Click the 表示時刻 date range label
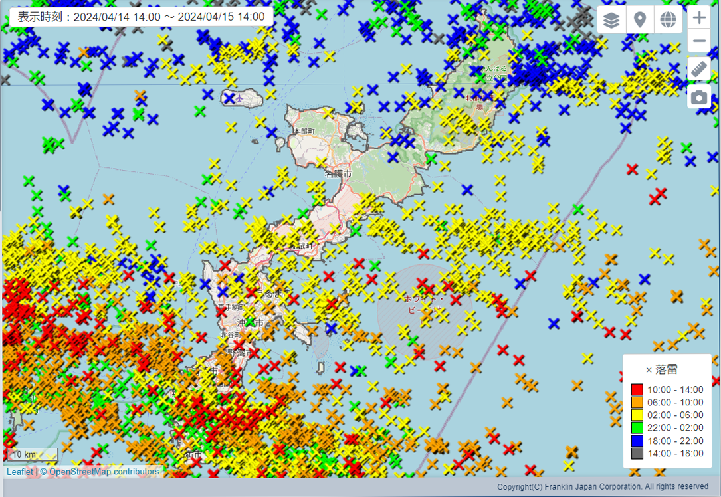Viewport: 721px width, 497px height. click(141, 17)
